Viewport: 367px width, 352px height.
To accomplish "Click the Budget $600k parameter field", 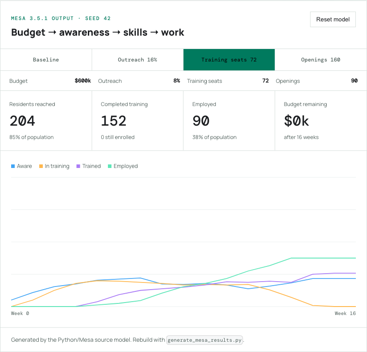I will click(50, 81).
